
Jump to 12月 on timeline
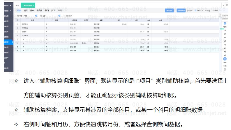click(225, 27)
